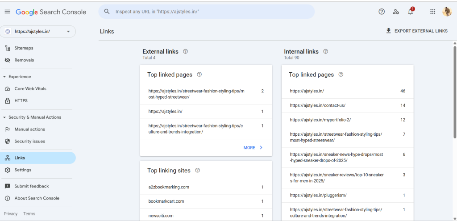Click the search magnifier icon

107,12
